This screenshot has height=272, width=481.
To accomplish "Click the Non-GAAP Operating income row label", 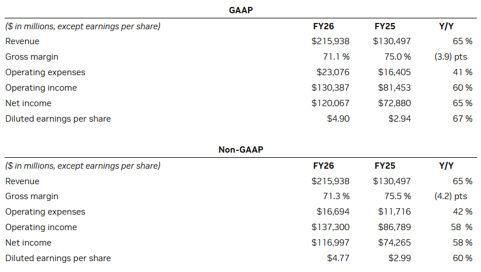I will pos(41,227).
